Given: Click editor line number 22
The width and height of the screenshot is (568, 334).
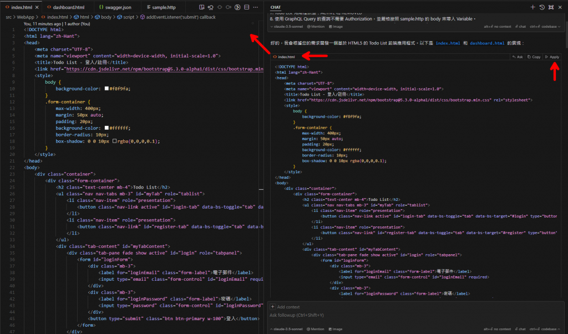Looking at the screenshot, I should coord(12,168).
